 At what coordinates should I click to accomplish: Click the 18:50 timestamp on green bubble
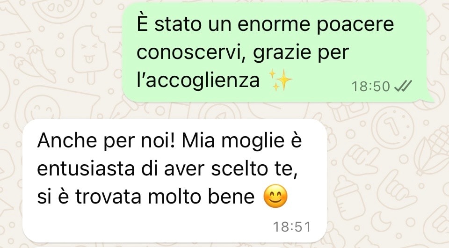pos(370,87)
